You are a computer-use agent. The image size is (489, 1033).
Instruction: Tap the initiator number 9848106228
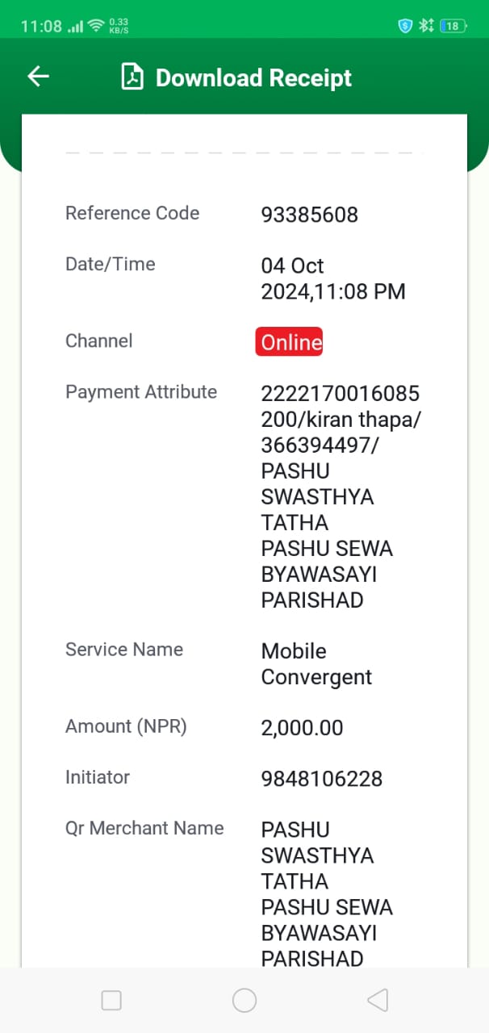point(321,780)
